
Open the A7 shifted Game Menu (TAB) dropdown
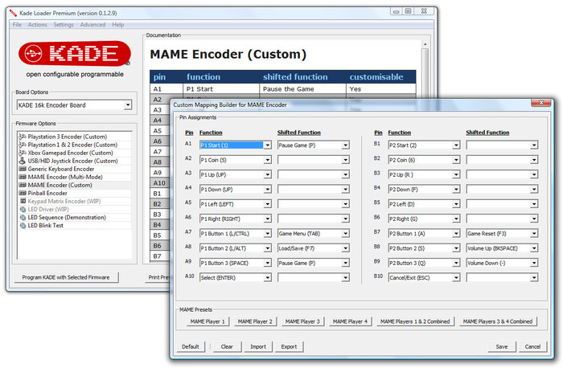(x=345, y=234)
